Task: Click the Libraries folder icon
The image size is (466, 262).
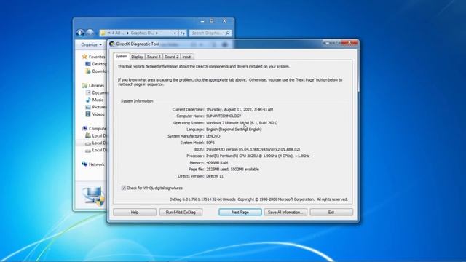Action: [x=84, y=85]
